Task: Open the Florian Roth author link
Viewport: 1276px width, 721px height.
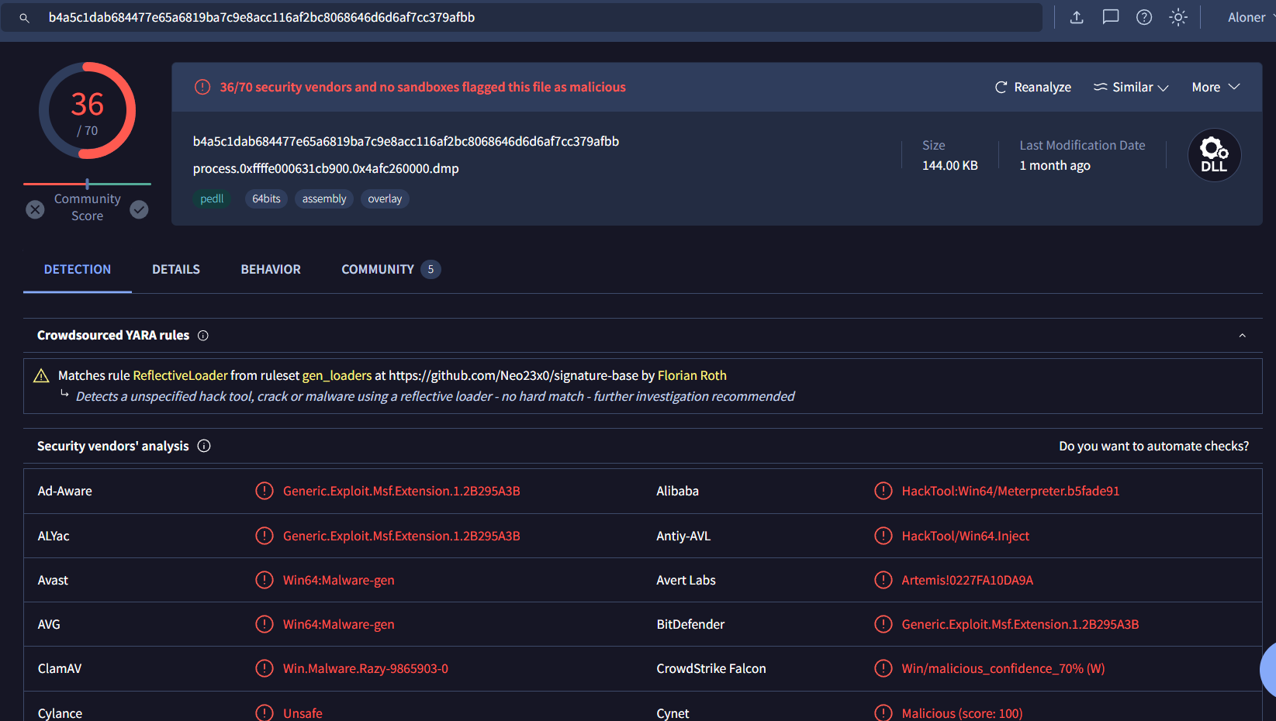Action: coord(692,375)
